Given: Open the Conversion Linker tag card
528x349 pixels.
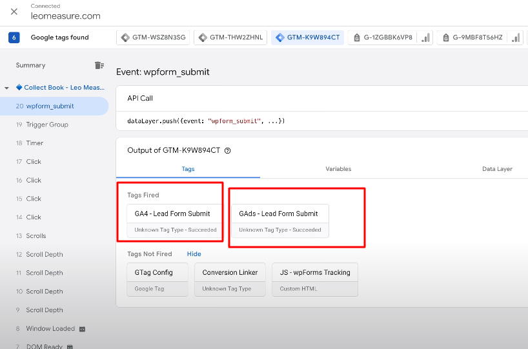Looking at the screenshot, I should click(x=230, y=280).
